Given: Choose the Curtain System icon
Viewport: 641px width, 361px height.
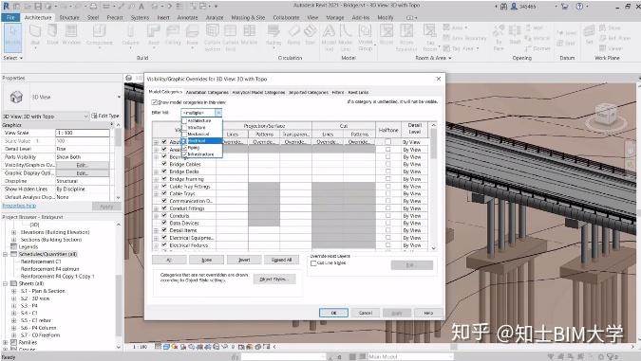Looking at the screenshot, I should click(x=212, y=30).
